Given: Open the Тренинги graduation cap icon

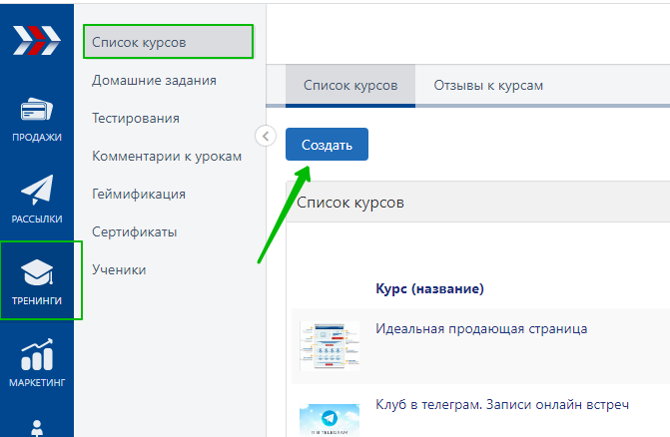Looking at the screenshot, I should (37, 272).
